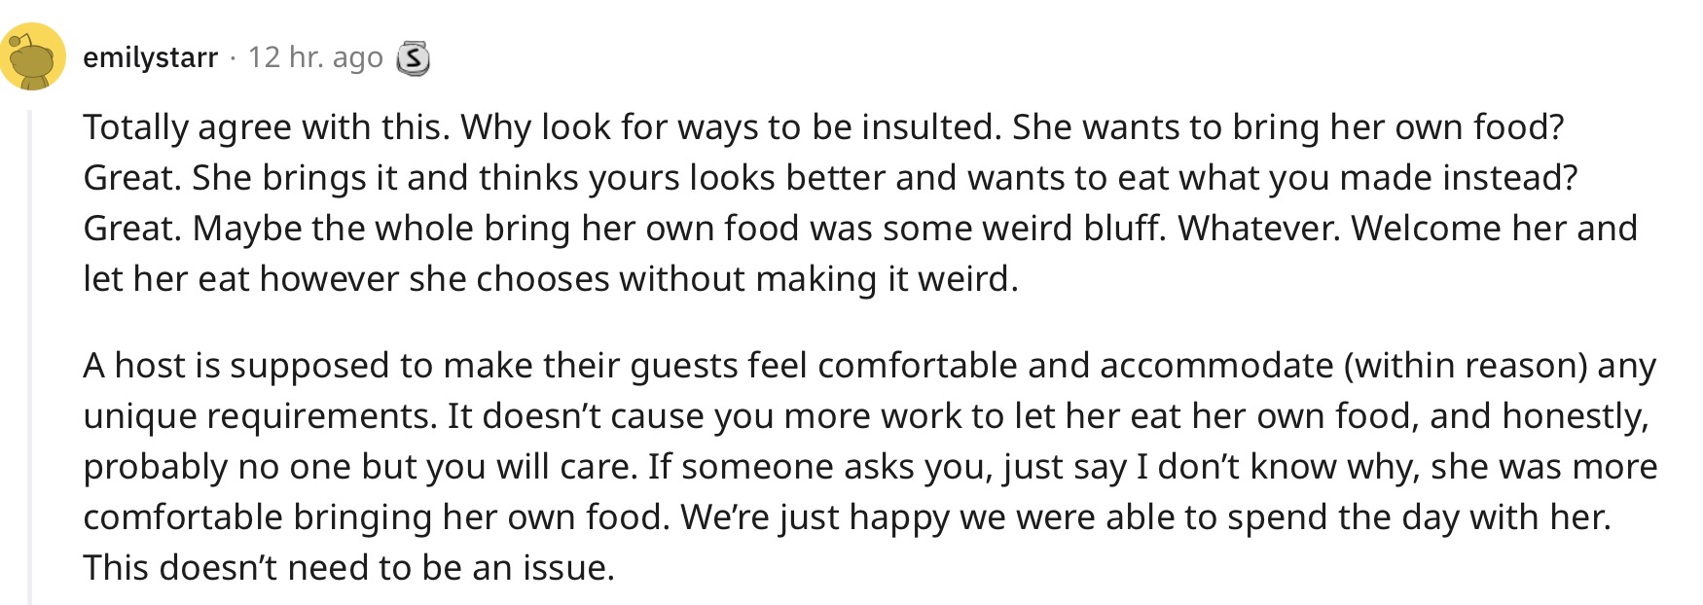
Task: Click the words "unique requirements." in paragraph two
Action: [261, 416]
